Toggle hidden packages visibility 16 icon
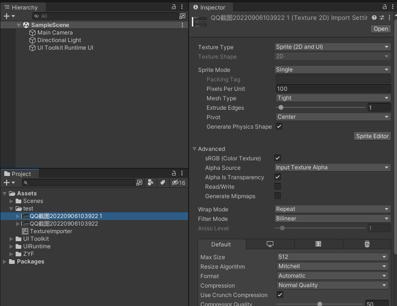The image size is (397, 306). pos(179,183)
